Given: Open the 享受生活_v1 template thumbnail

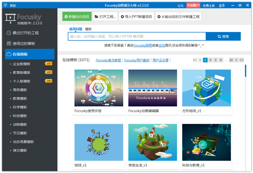Looking at the screenshot, I should point(153,142).
